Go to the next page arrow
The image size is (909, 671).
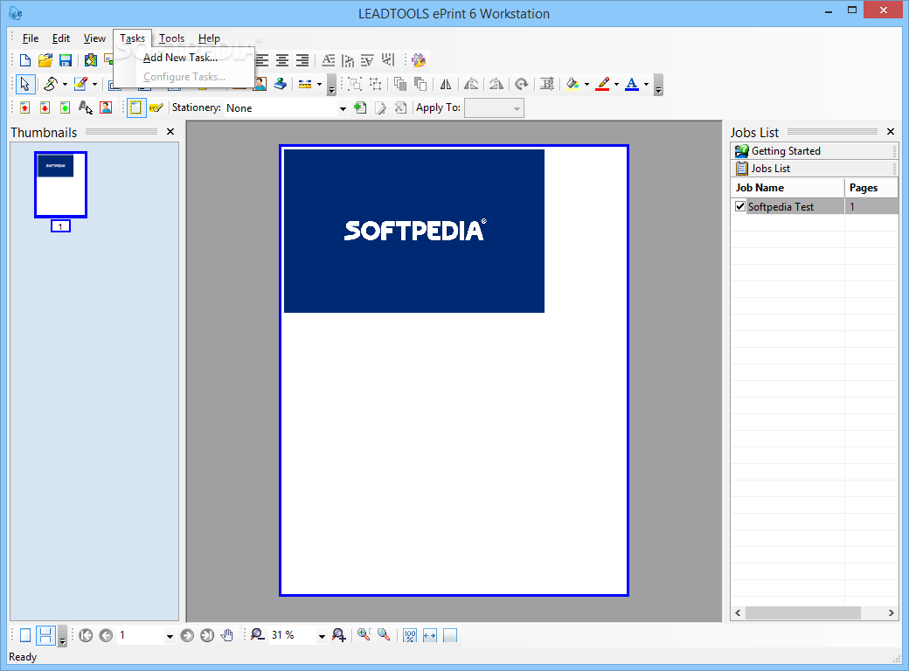pyautogui.click(x=187, y=636)
